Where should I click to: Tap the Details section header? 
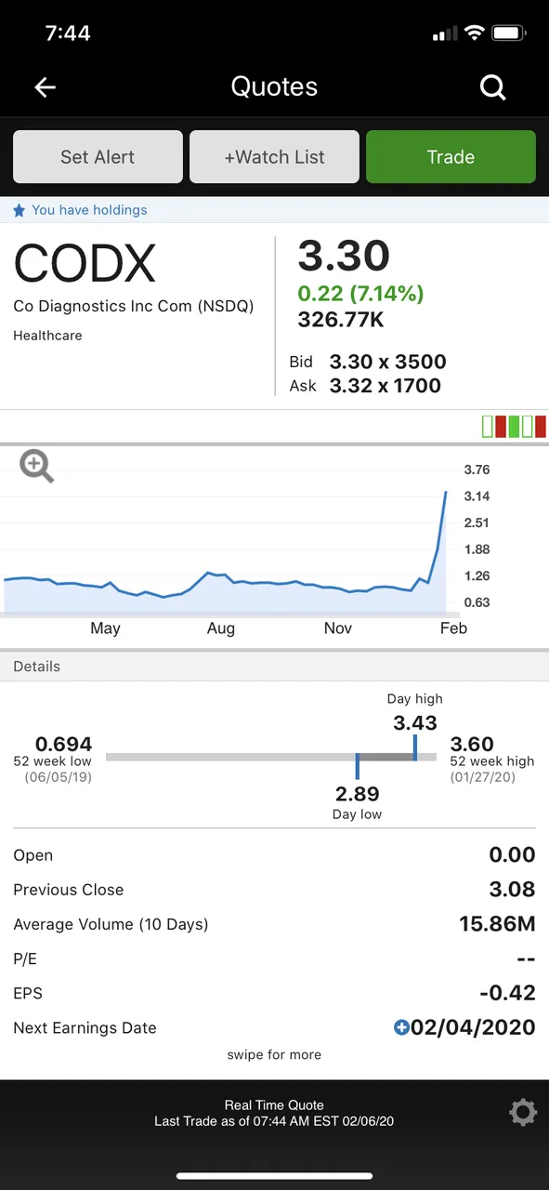(x=274, y=667)
